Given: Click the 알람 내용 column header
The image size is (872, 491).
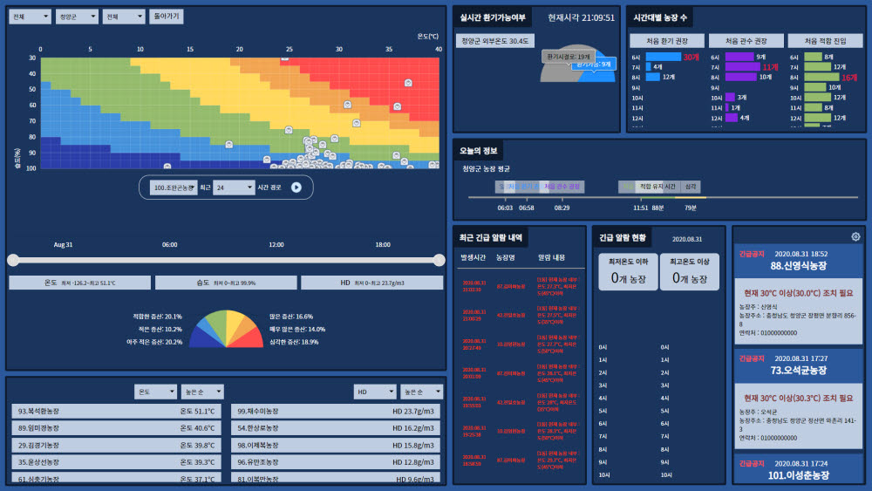Looking at the screenshot, I should (551, 257).
